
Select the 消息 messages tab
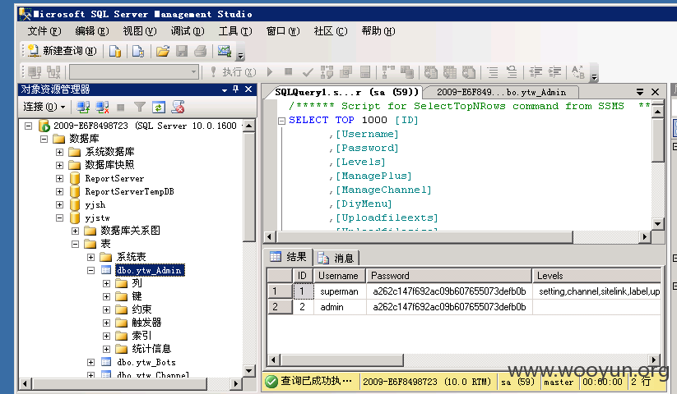[x=336, y=258]
